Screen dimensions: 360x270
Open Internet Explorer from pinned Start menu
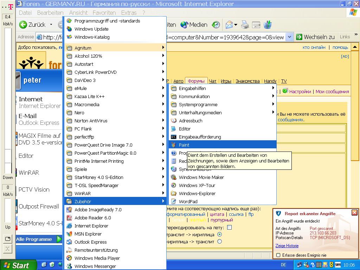[x=39, y=102]
